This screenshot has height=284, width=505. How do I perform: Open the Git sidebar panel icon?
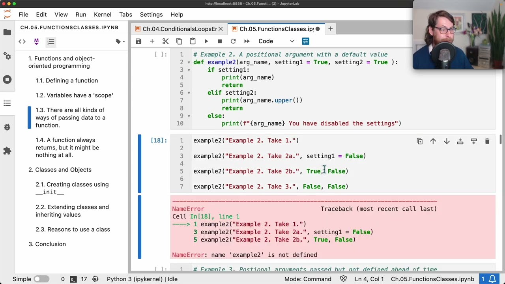point(7,56)
